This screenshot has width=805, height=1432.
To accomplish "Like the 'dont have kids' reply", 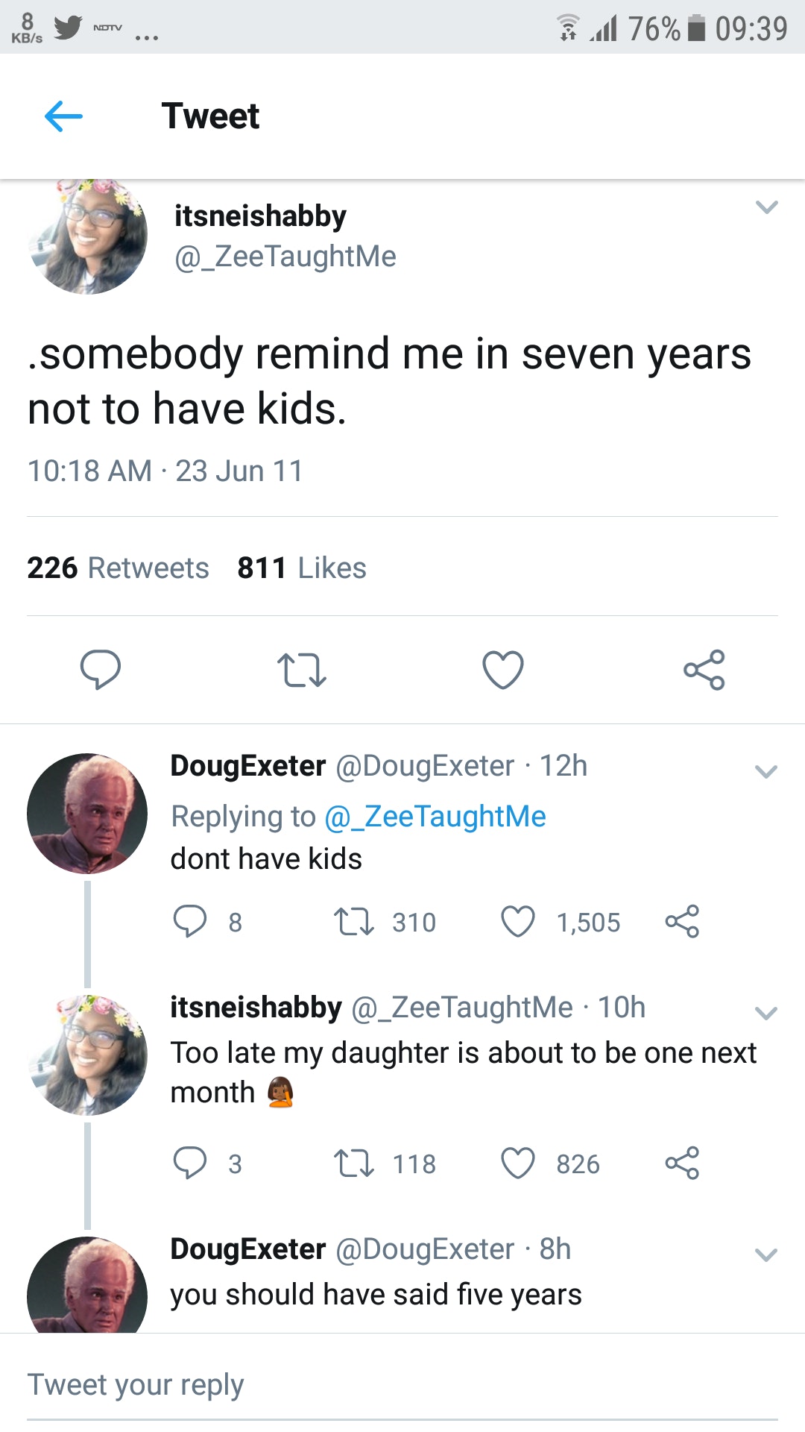I will click(x=518, y=922).
